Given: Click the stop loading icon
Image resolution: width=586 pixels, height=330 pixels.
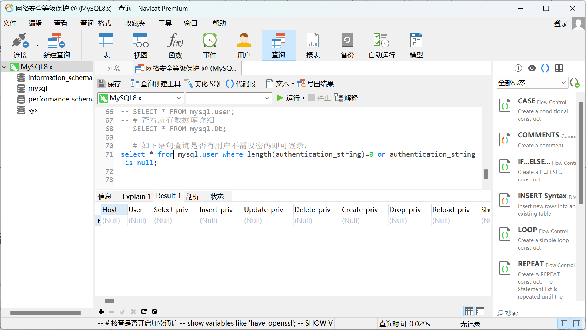Looking at the screenshot, I should click(155, 312).
